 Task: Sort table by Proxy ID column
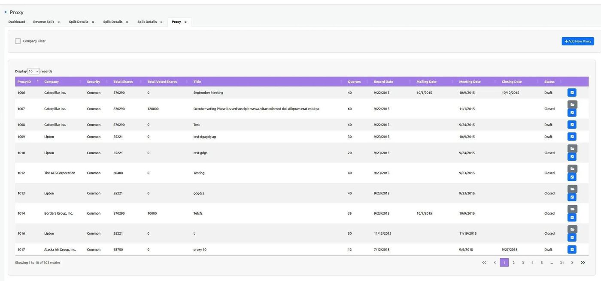pyautogui.click(x=24, y=82)
